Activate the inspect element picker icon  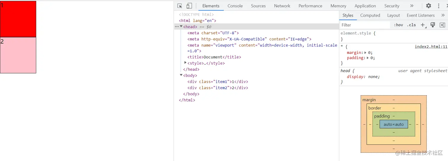tap(180, 6)
